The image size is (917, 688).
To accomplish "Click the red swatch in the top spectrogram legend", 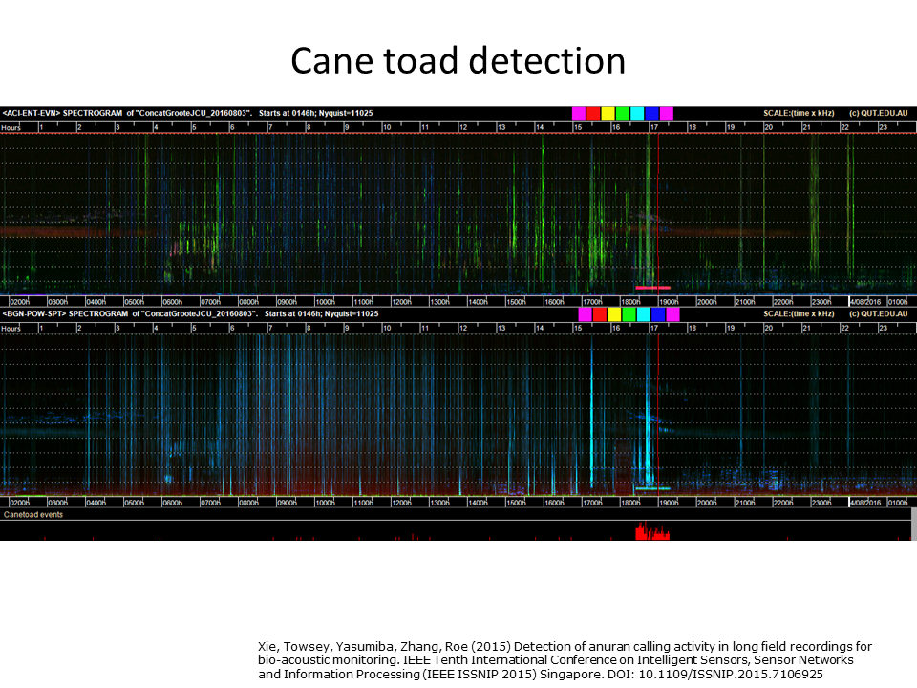I will 593,114.
